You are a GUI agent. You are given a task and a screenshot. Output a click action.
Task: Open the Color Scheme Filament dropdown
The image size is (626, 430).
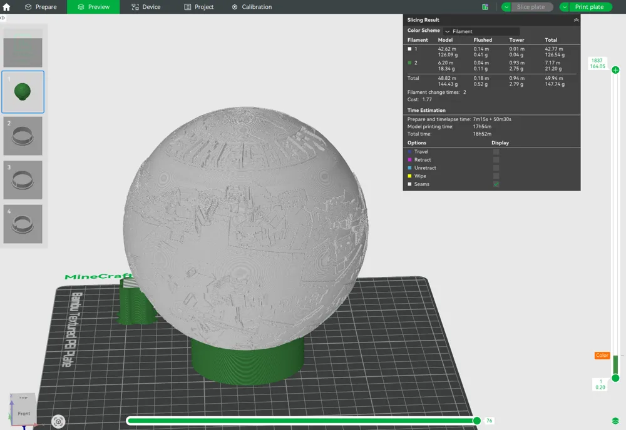coord(481,31)
